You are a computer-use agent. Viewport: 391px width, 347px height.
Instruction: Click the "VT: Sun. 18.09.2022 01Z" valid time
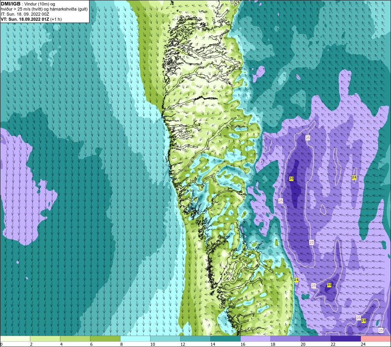(x=25, y=19)
